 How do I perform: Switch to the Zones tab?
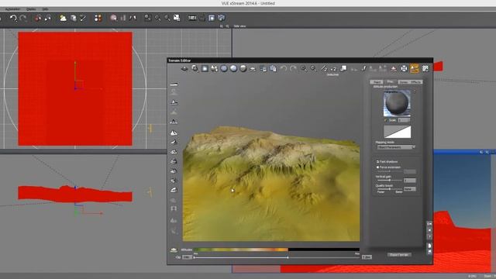(x=403, y=82)
